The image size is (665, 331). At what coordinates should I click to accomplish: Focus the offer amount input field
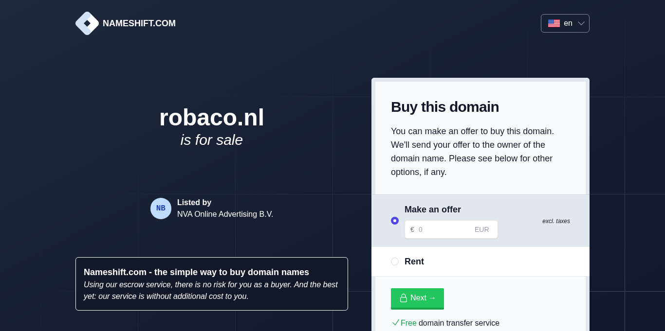click(x=444, y=229)
